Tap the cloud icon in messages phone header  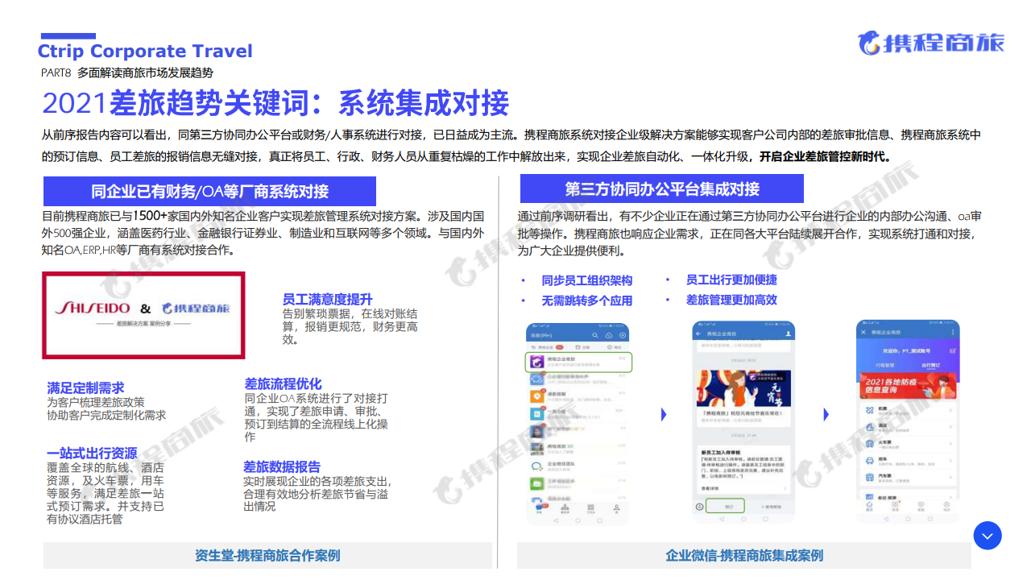[x=609, y=335]
